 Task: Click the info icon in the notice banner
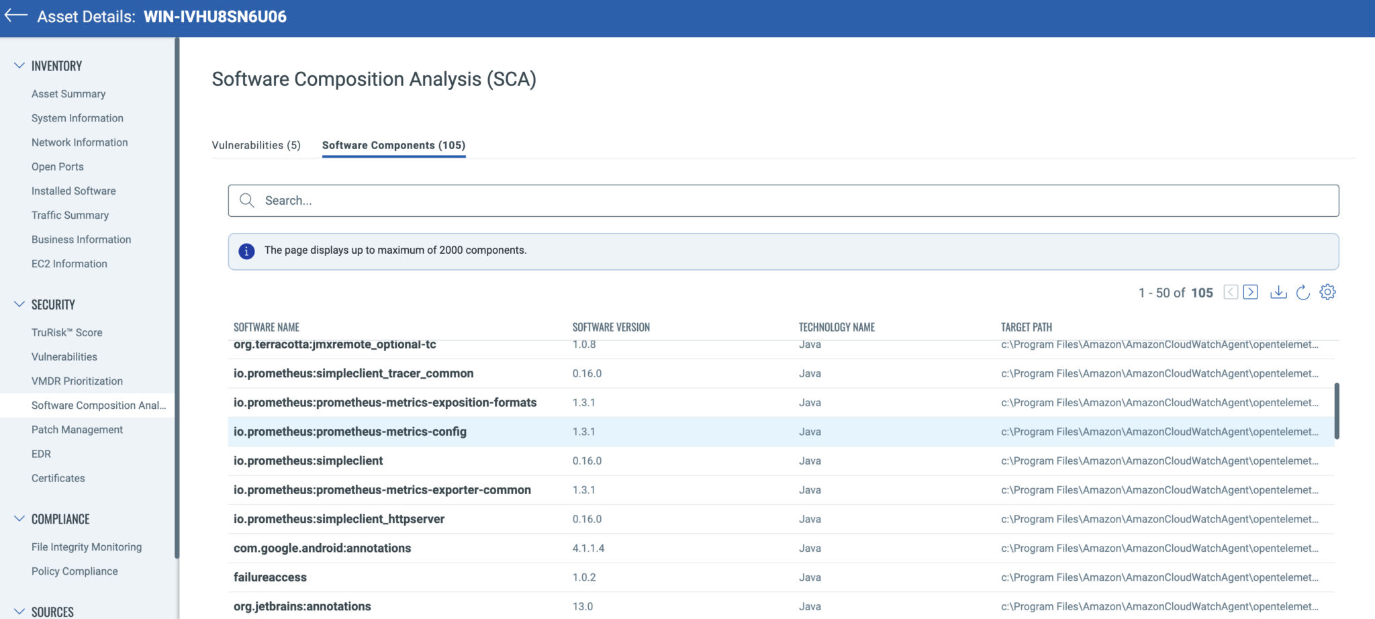(x=246, y=250)
